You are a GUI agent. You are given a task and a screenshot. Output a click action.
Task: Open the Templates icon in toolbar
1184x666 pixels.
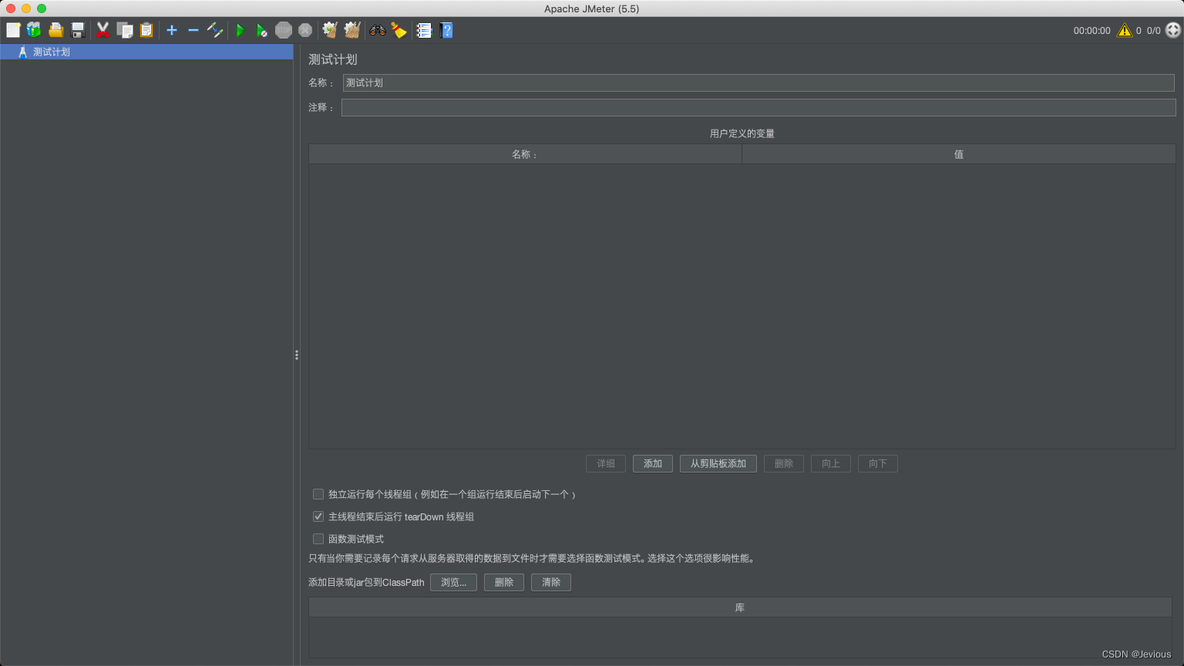[34, 30]
